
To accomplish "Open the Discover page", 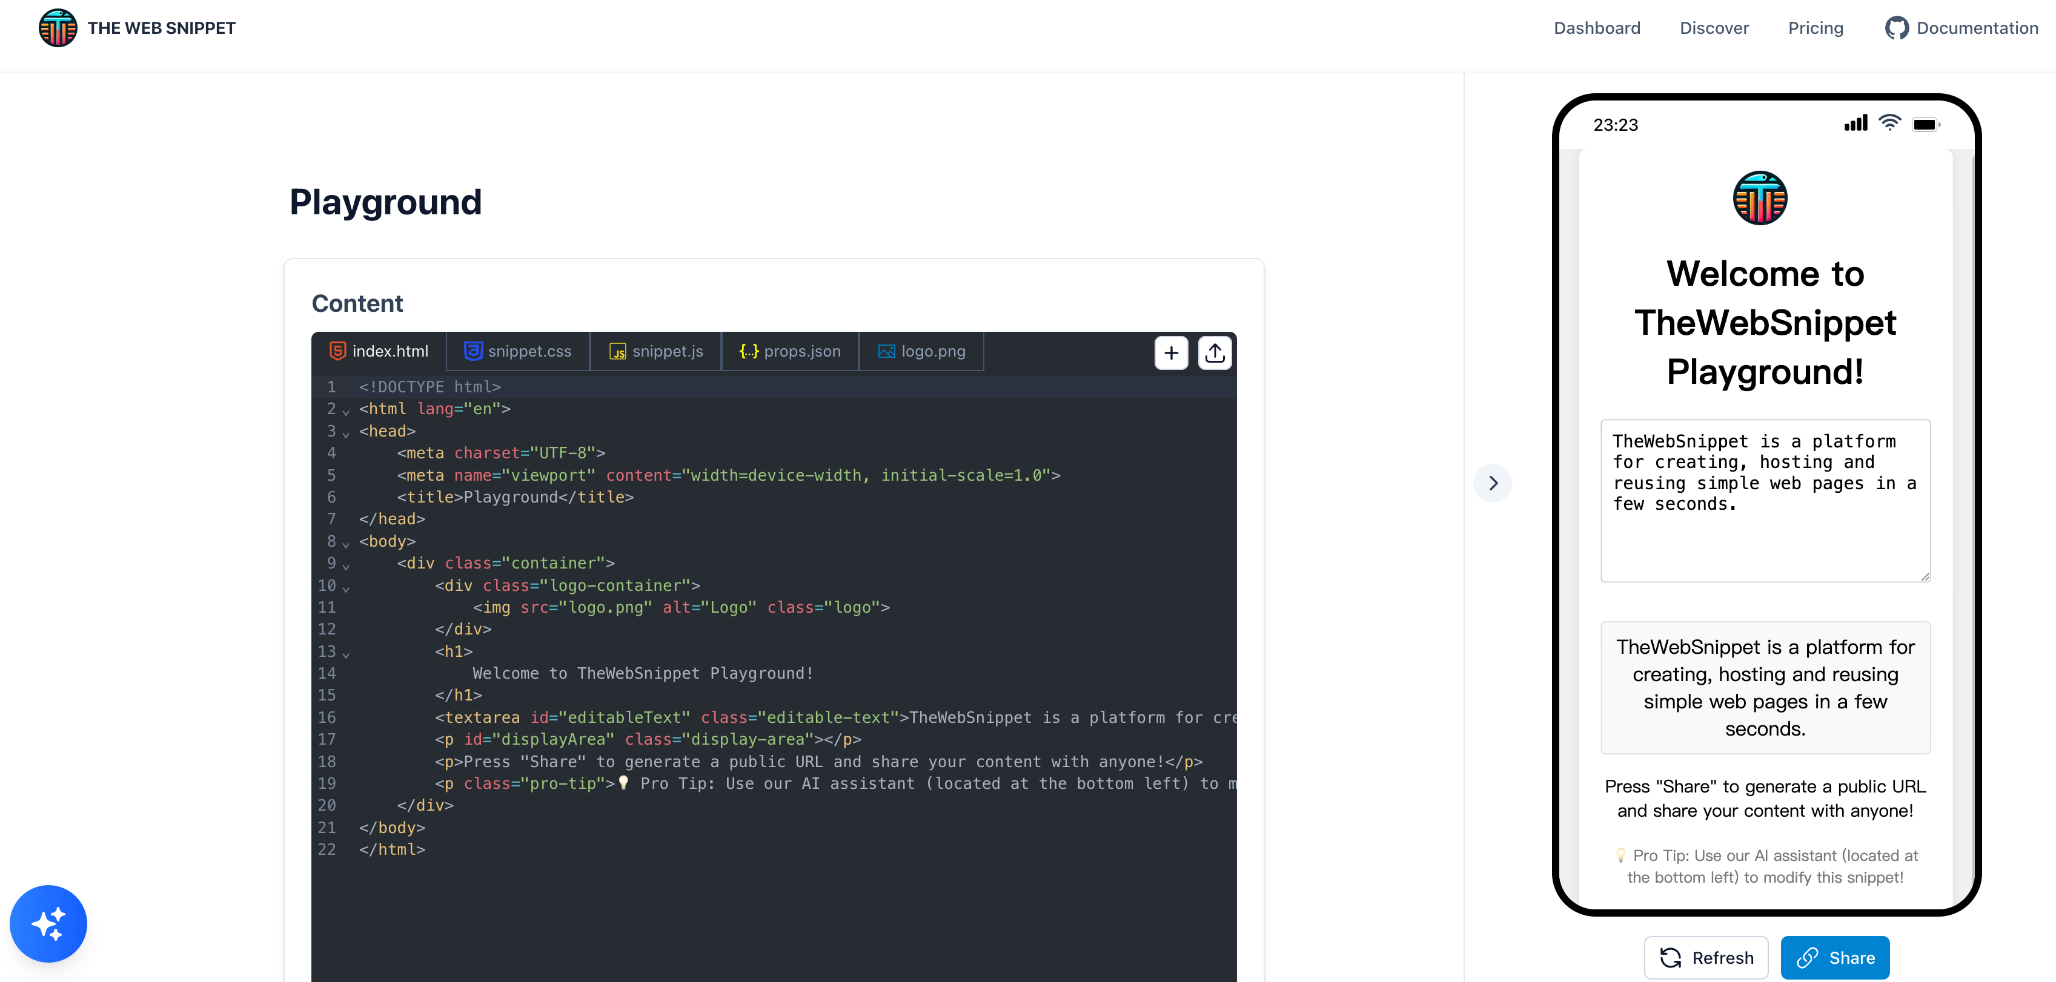I will pos(1714,28).
